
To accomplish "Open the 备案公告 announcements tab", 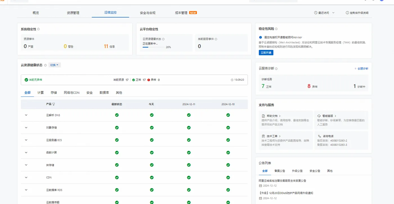I will tap(280, 171).
